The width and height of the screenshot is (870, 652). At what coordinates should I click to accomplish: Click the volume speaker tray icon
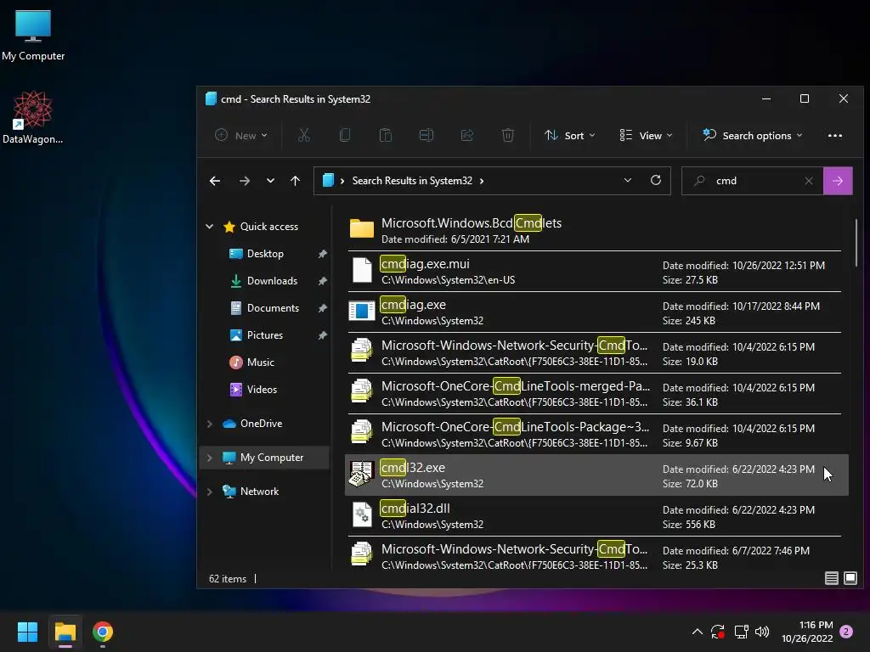coord(762,632)
